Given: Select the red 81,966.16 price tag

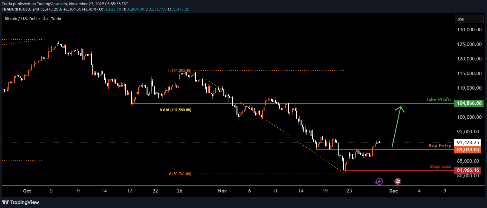Looking at the screenshot, I should point(468,170).
